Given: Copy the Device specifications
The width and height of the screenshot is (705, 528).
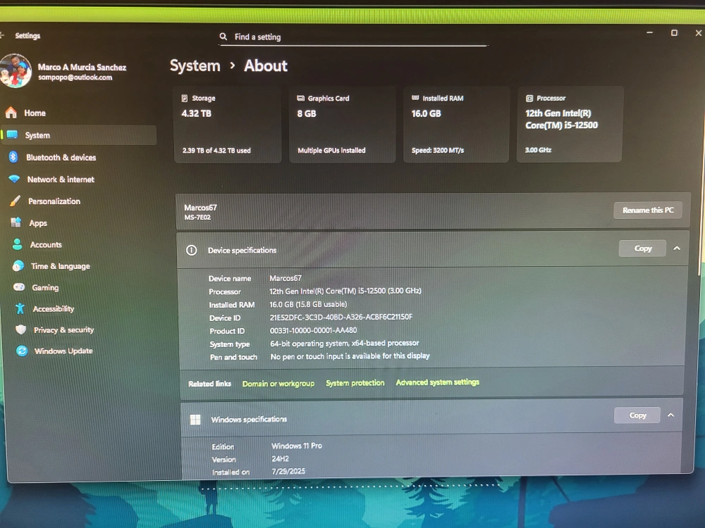Looking at the screenshot, I should tap(642, 249).
